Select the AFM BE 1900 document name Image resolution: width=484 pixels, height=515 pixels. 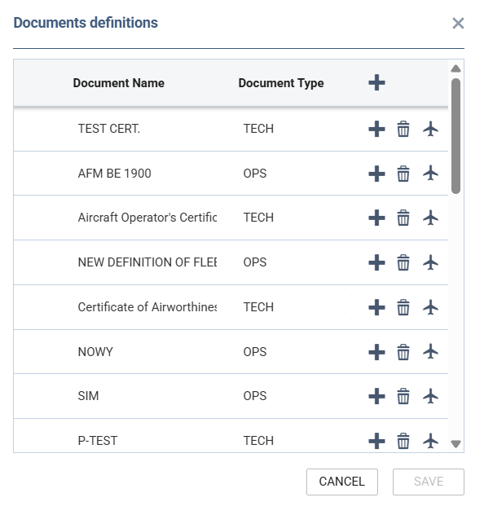click(114, 173)
